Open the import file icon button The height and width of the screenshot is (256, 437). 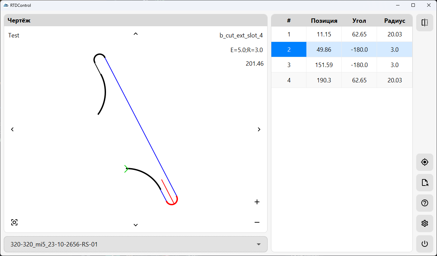(x=424, y=183)
